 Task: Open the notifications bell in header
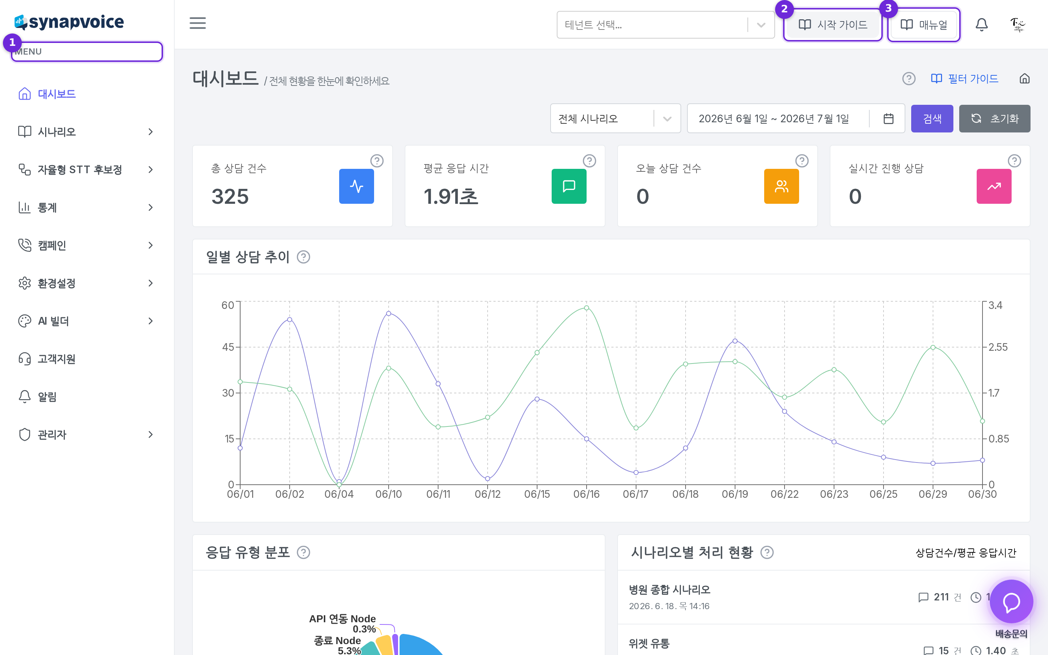pyautogui.click(x=981, y=25)
